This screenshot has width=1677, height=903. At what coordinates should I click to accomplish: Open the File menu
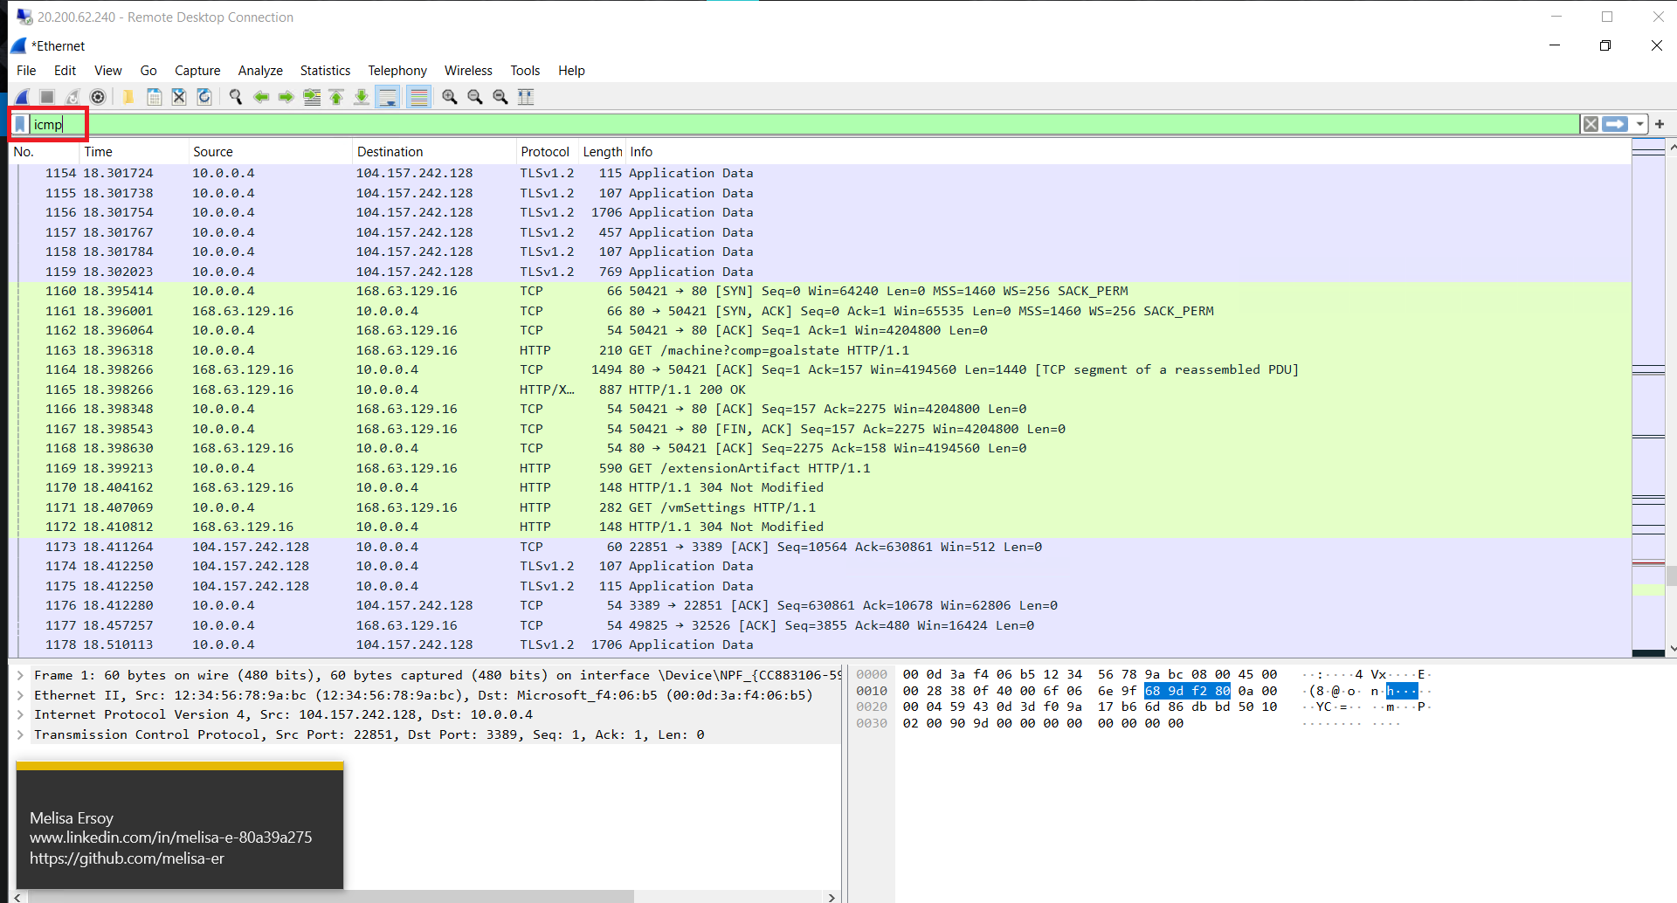tap(26, 71)
